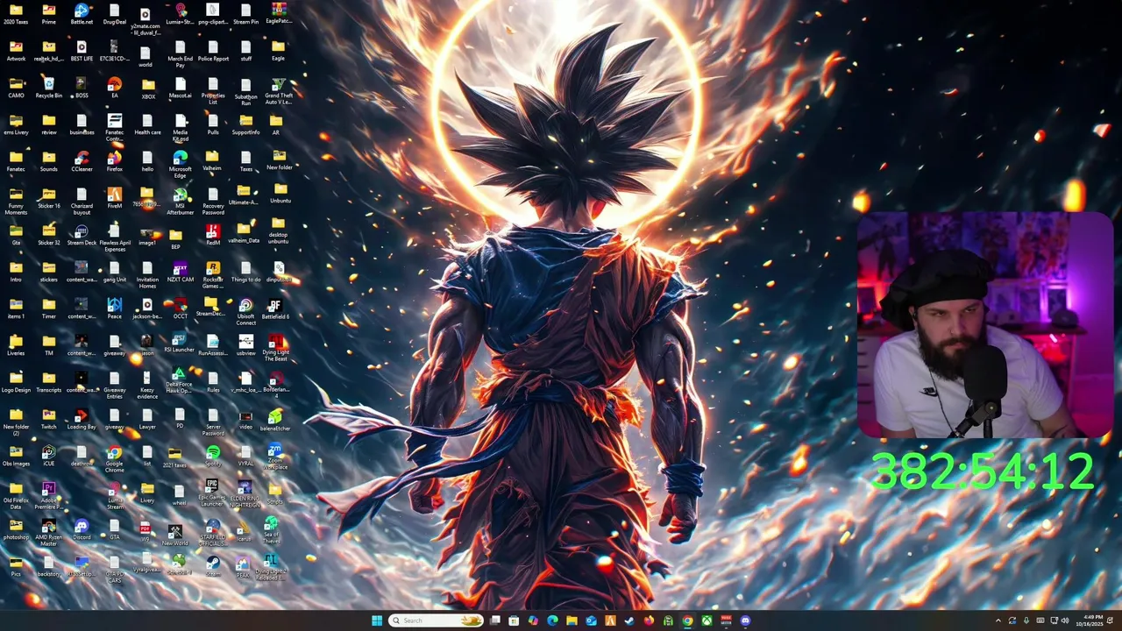Open the Rockstar Games Launcher shortcut
The image size is (1122, 631).
tap(213, 274)
